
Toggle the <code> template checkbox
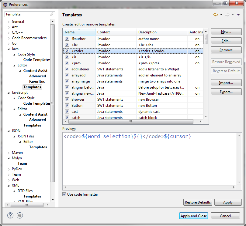coord(67,51)
